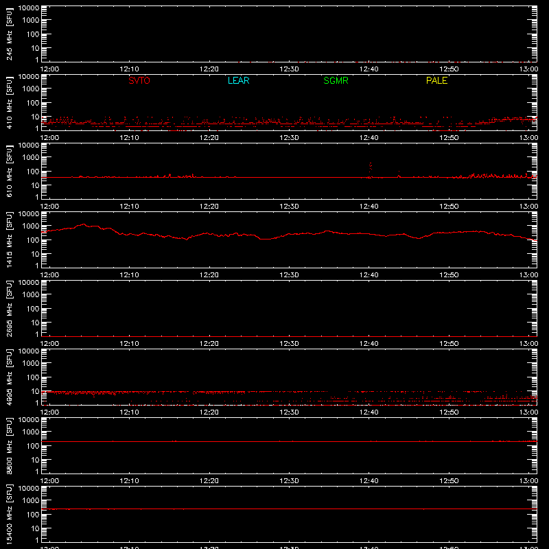Click the 12:50 time label under 410 MHz panel
Image resolution: width=549 pixels, height=549 pixels.
449,138
